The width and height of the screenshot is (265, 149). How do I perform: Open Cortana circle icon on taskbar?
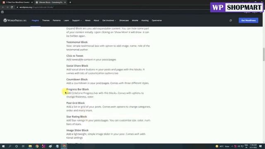[x=17, y=146]
